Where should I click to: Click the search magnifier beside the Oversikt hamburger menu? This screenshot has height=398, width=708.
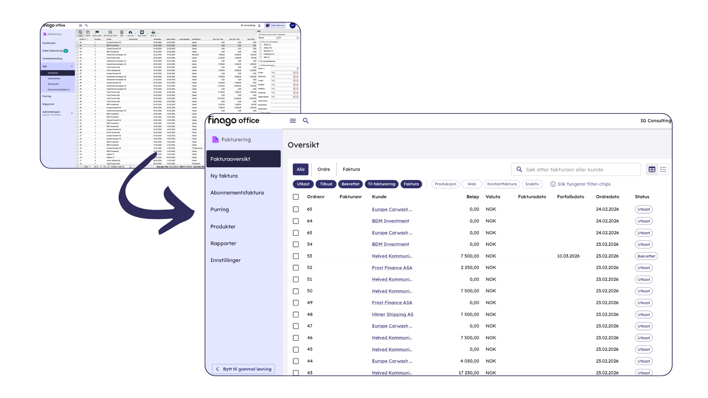coord(306,121)
